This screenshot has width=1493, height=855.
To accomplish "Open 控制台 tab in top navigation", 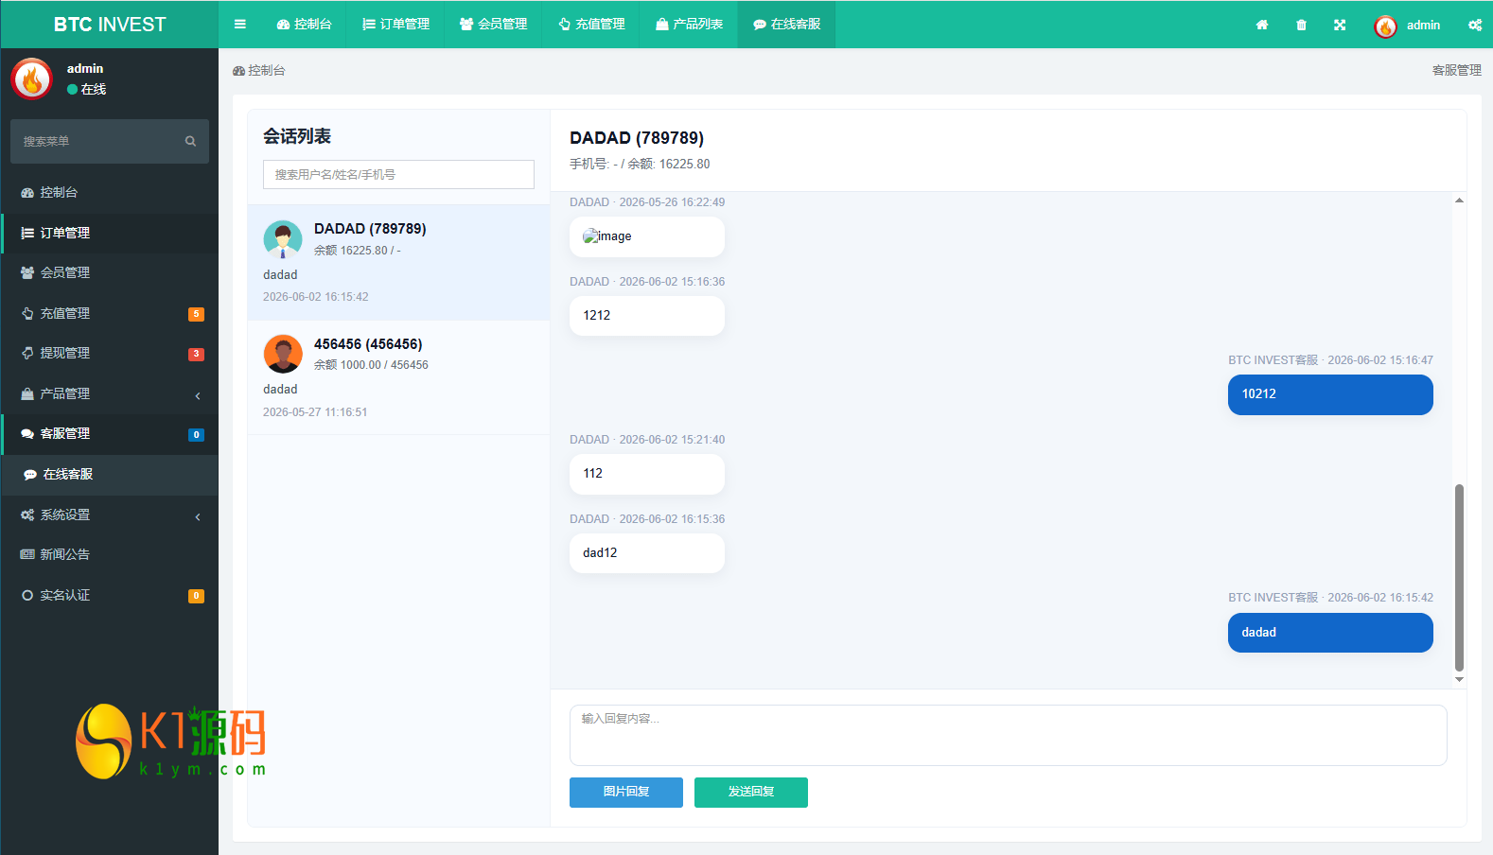I will (304, 25).
